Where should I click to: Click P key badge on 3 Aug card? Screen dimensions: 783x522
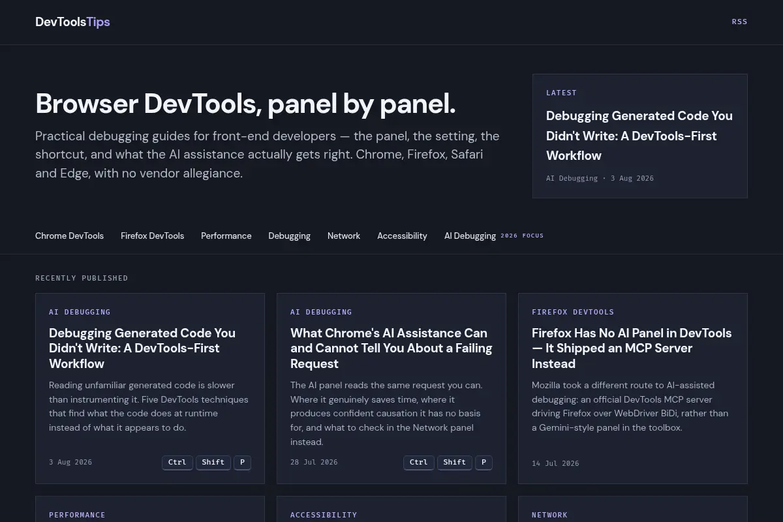[x=242, y=462]
